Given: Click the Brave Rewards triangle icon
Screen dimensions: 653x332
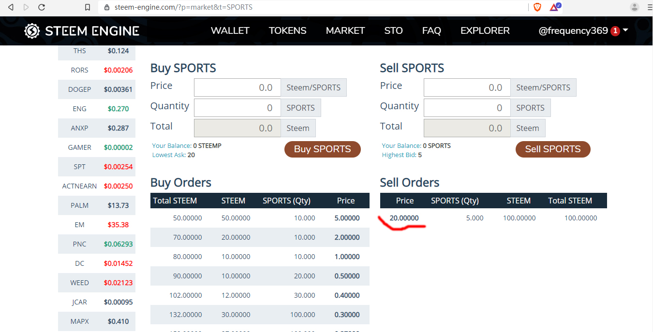Looking at the screenshot, I should click(x=555, y=7).
